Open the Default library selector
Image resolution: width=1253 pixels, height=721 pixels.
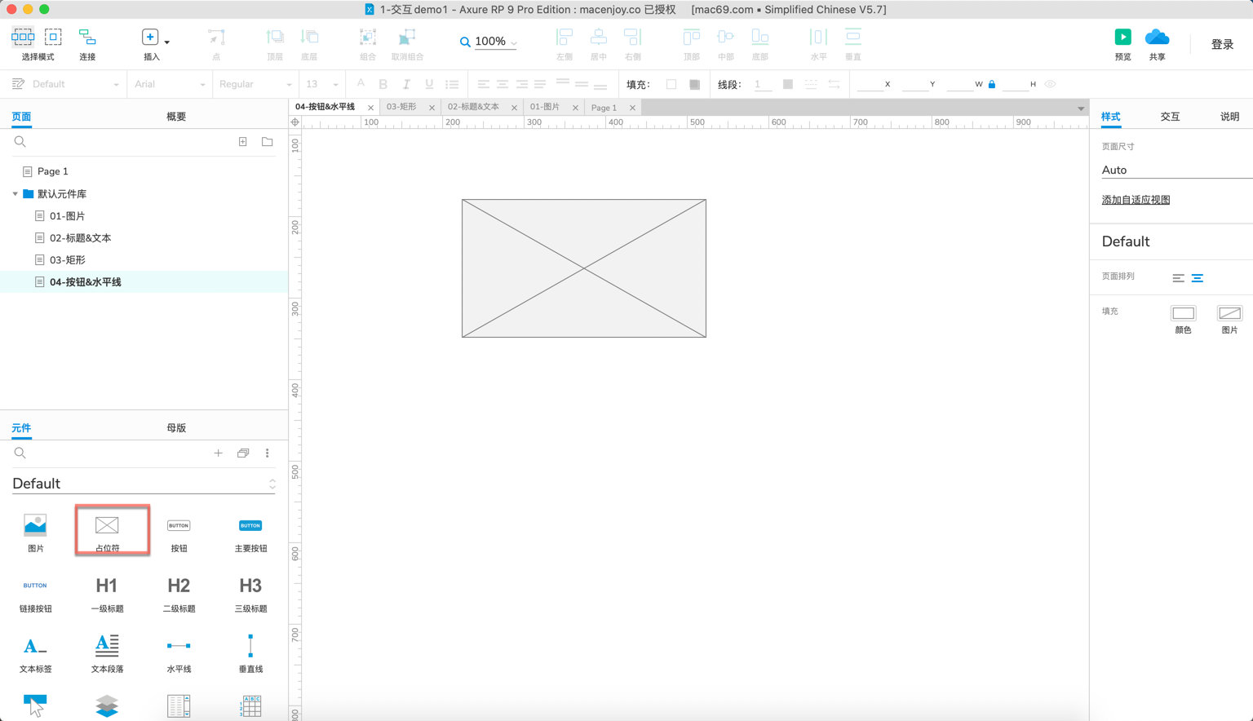[144, 484]
